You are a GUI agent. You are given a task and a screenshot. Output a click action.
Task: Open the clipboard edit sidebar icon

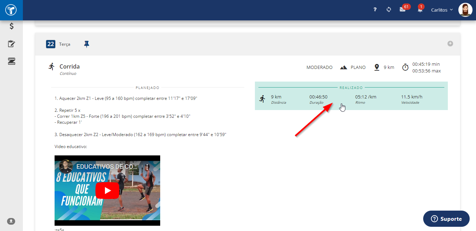pyautogui.click(x=12, y=44)
